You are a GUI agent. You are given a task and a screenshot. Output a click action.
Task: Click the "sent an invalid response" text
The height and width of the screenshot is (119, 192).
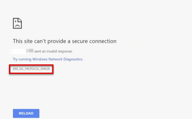coord(53,51)
